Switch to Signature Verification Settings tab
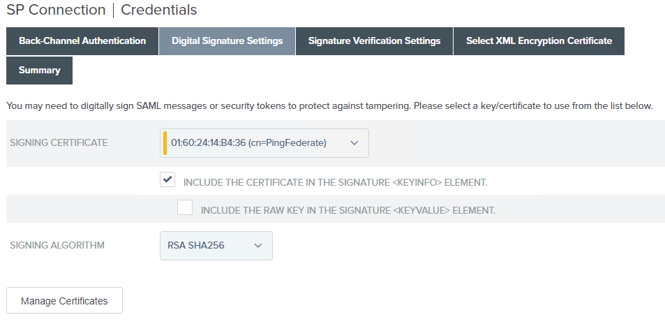The height and width of the screenshot is (324, 665). click(374, 41)
